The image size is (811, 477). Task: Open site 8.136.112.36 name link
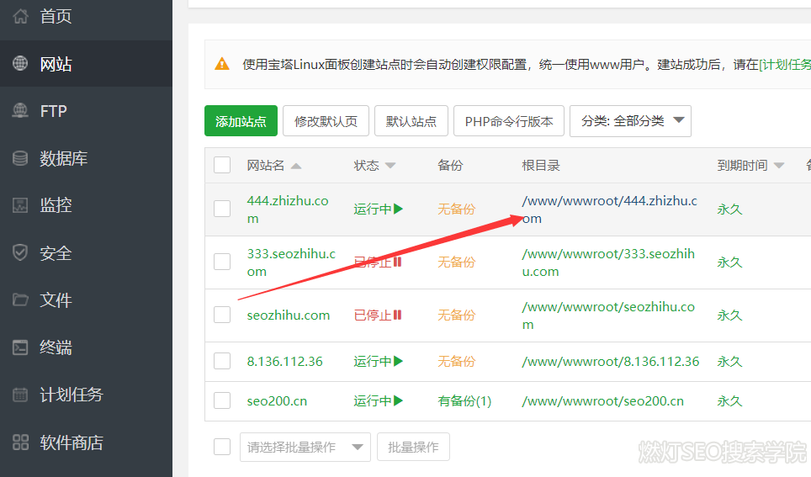(284, 361)
